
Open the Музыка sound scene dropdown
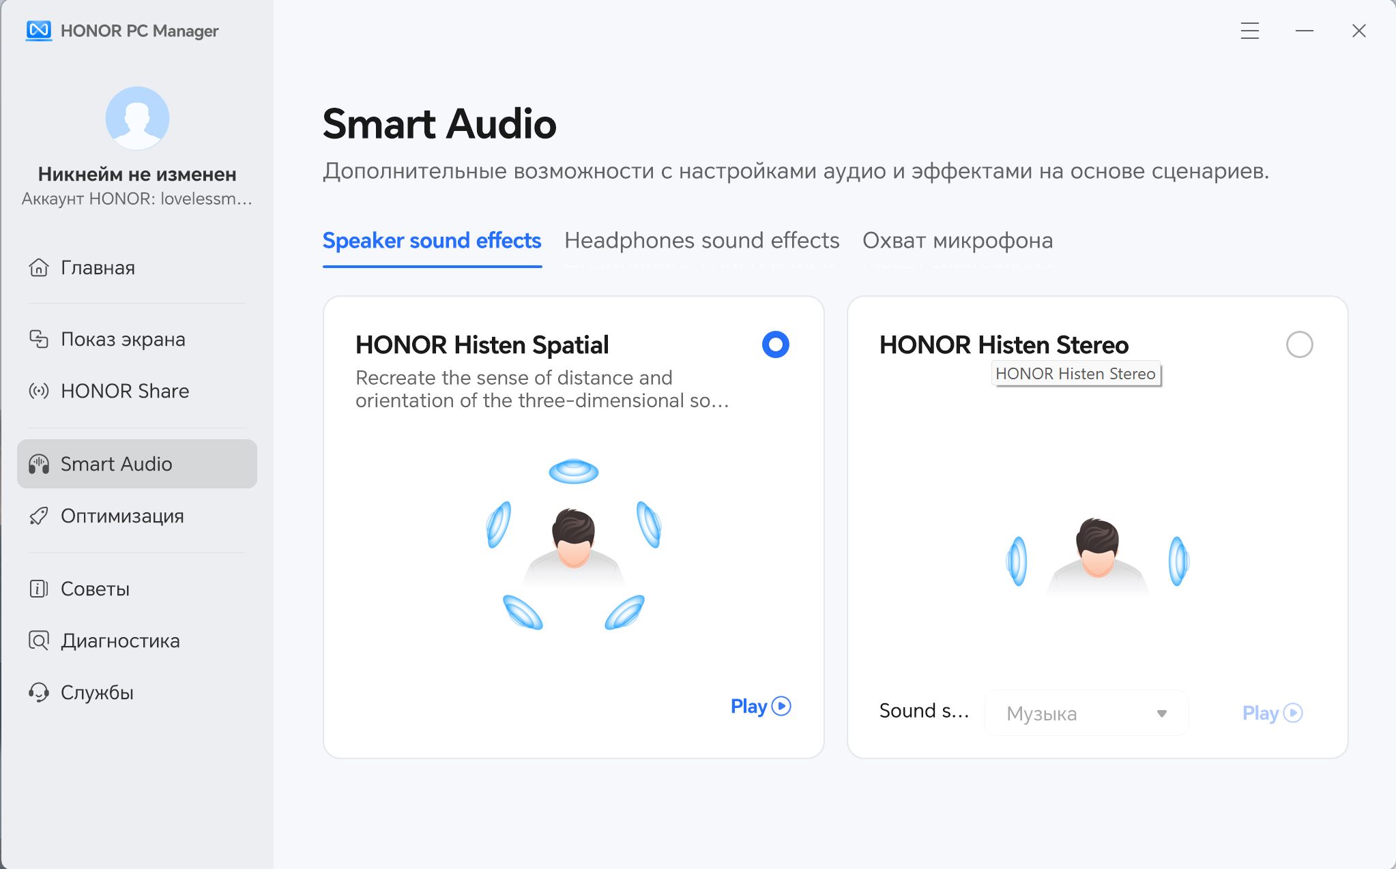point(1086,713)
